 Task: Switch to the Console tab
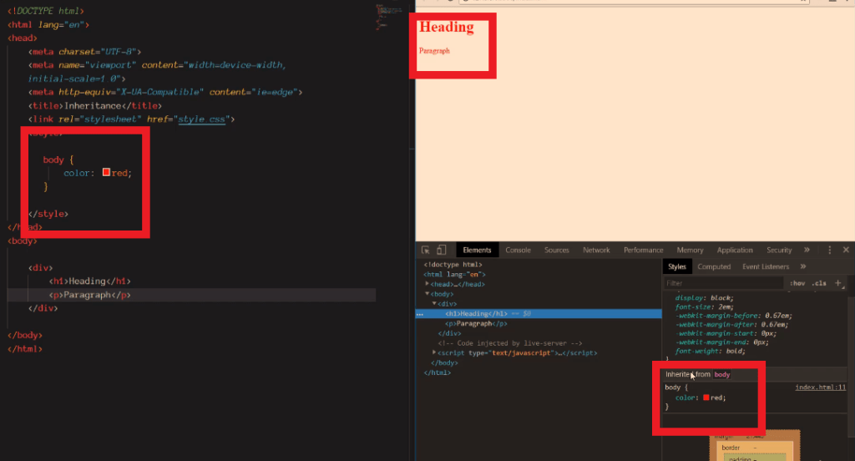pyautogui.click(x=518, y=250)
